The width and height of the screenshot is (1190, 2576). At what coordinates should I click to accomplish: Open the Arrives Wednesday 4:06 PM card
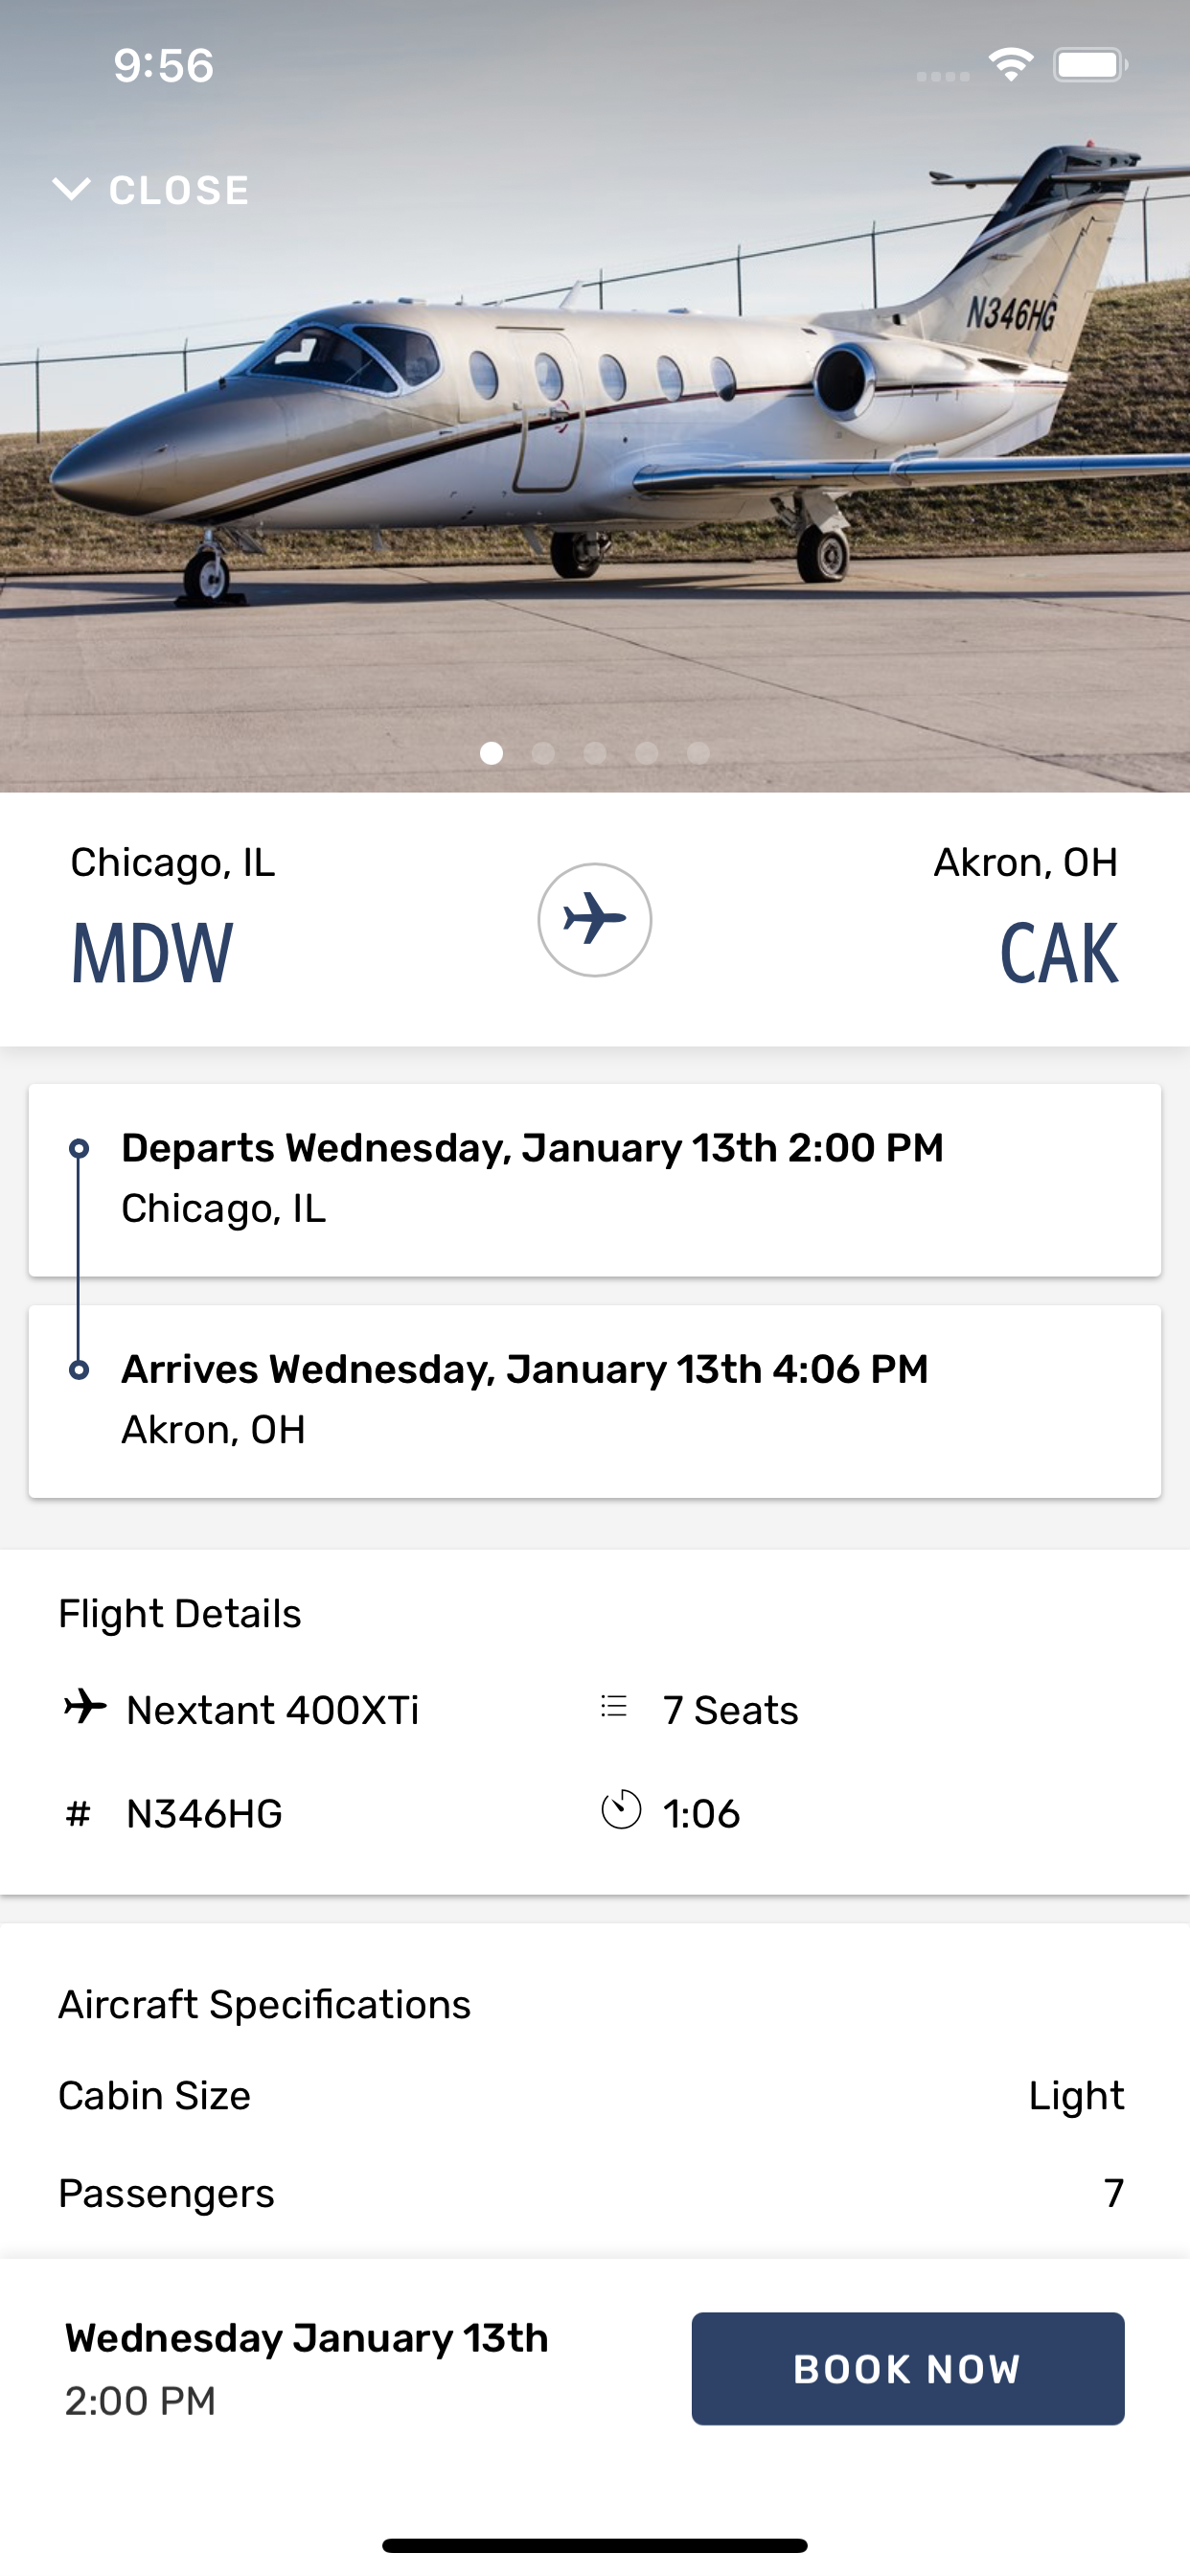595,1401
